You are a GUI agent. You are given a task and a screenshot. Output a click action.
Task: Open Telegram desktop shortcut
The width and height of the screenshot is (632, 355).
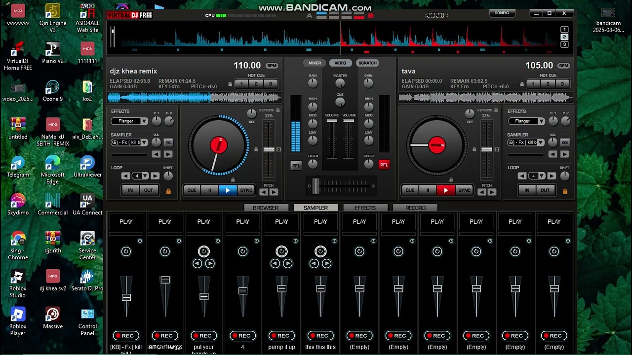(x=18, y=167)
